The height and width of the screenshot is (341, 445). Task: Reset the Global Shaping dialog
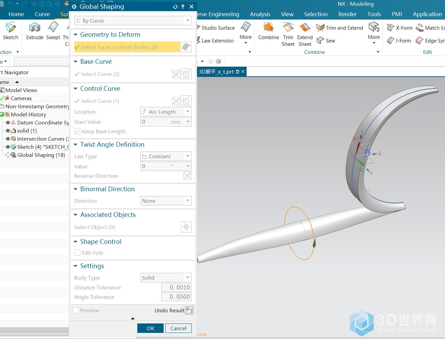click(x=175, y=7)
